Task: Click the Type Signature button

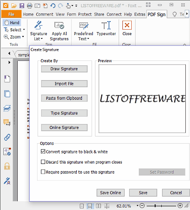Action: tap(64, 113)
